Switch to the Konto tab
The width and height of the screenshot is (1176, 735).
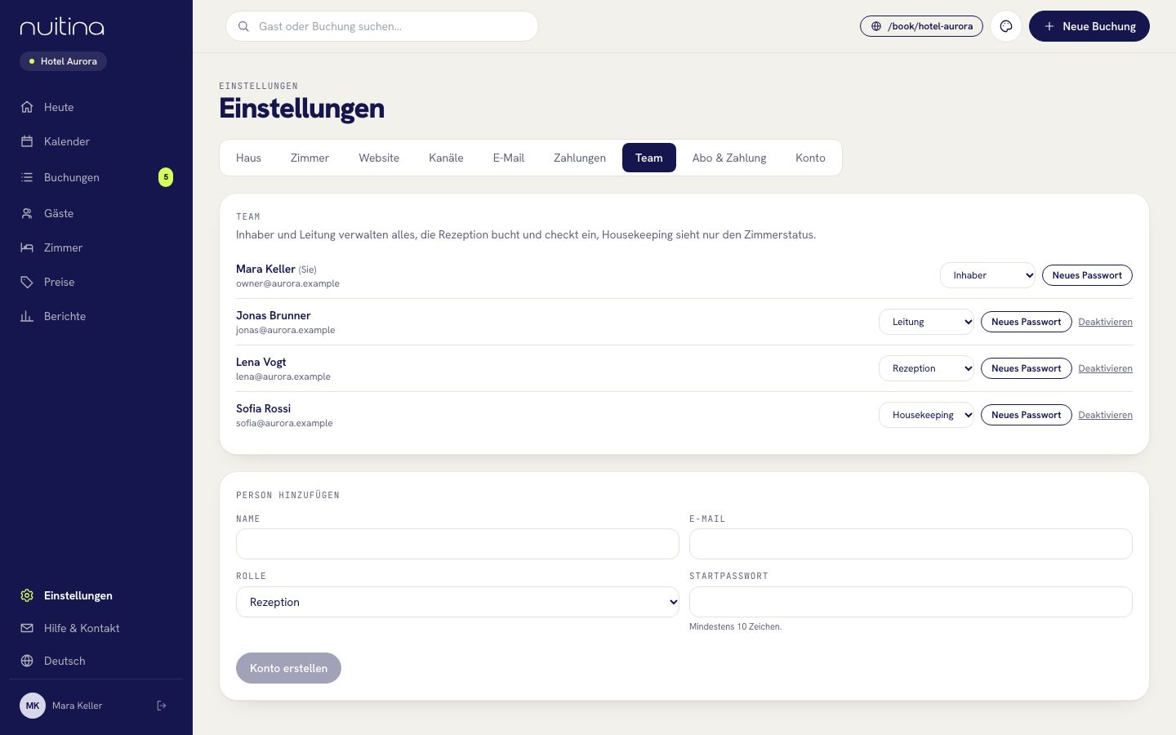click(810, 158)
